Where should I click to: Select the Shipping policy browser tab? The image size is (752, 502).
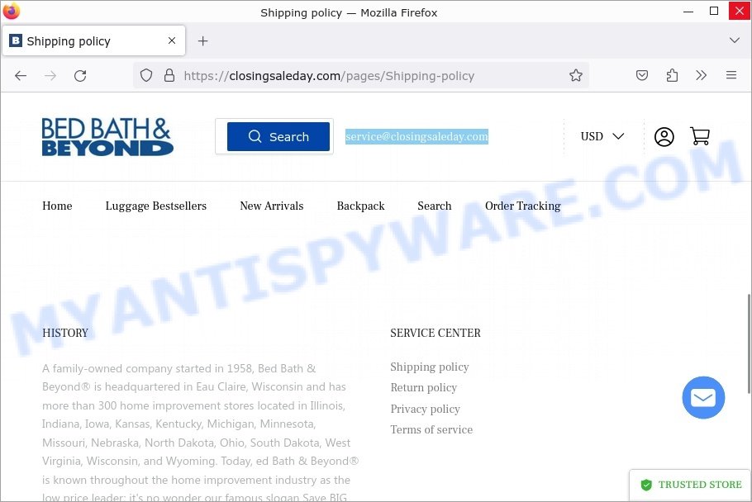click(93, 40)
